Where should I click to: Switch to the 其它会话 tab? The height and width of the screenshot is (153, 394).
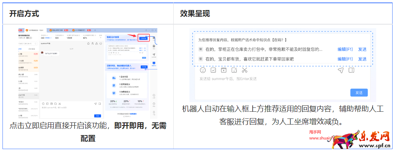(32, 49)
